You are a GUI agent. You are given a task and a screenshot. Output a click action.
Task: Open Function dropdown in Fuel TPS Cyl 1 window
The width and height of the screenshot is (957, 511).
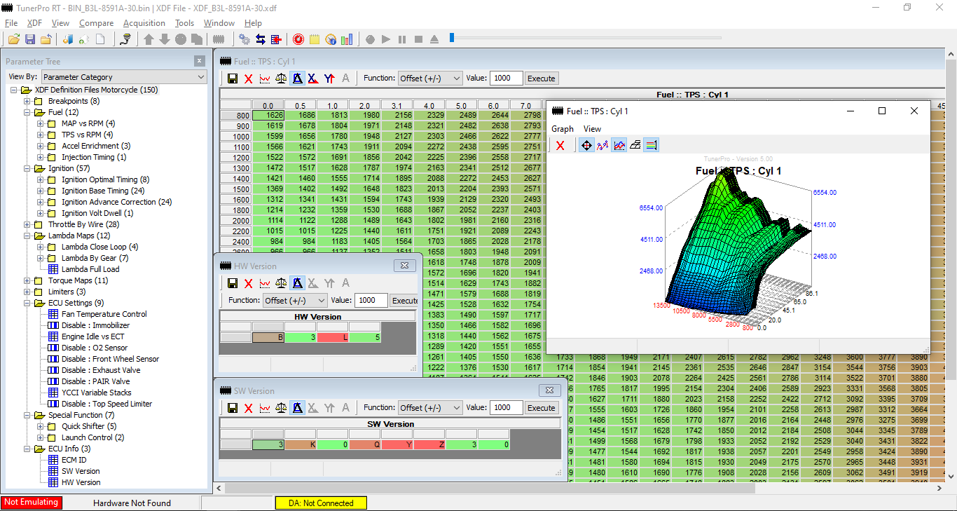click(x=429, y=79)
